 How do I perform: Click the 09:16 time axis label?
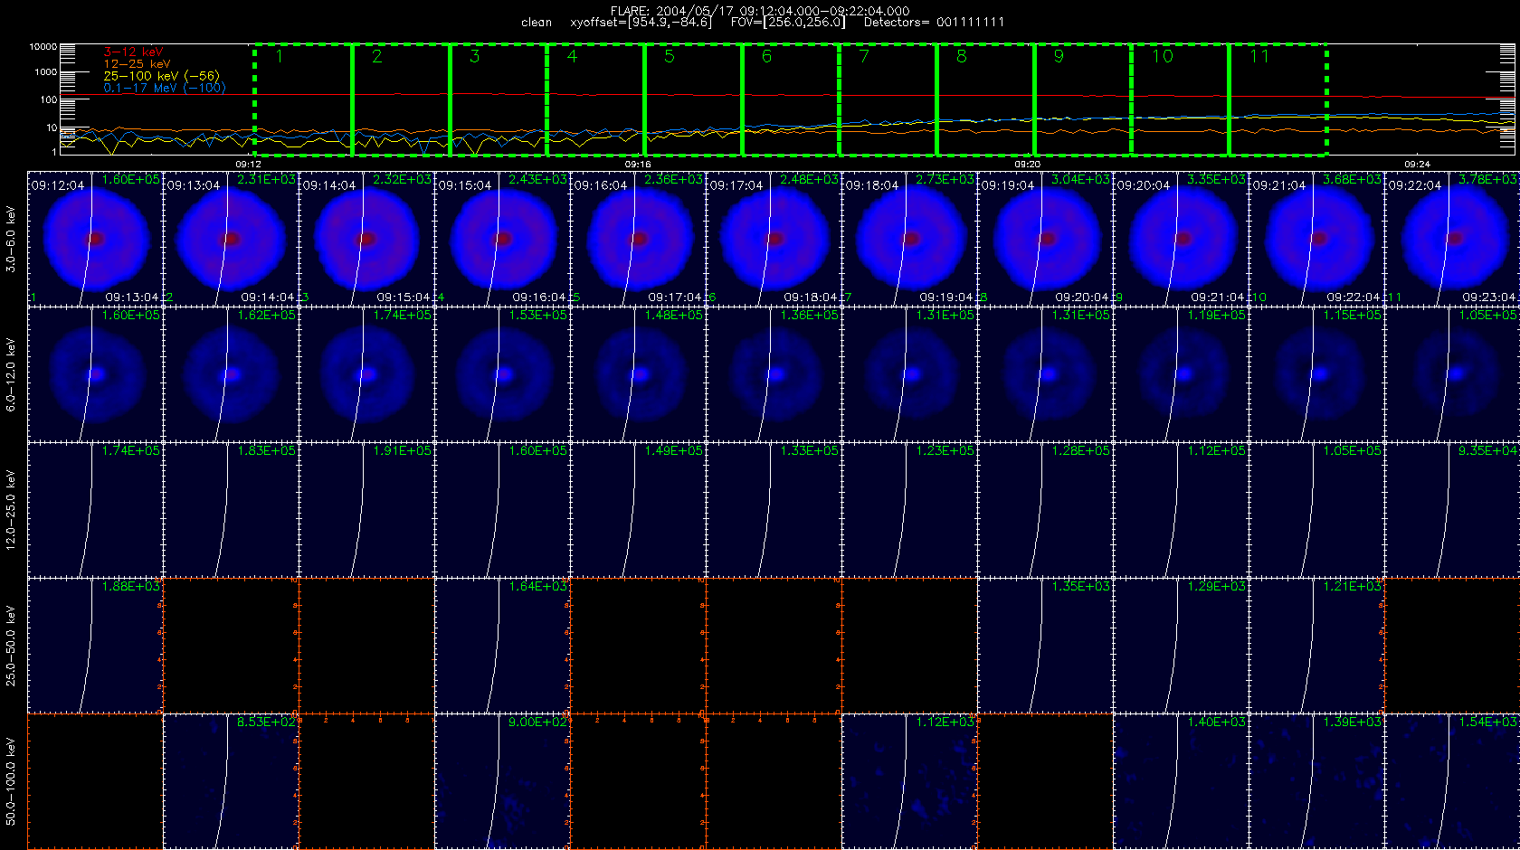click(x=638, y=165)
